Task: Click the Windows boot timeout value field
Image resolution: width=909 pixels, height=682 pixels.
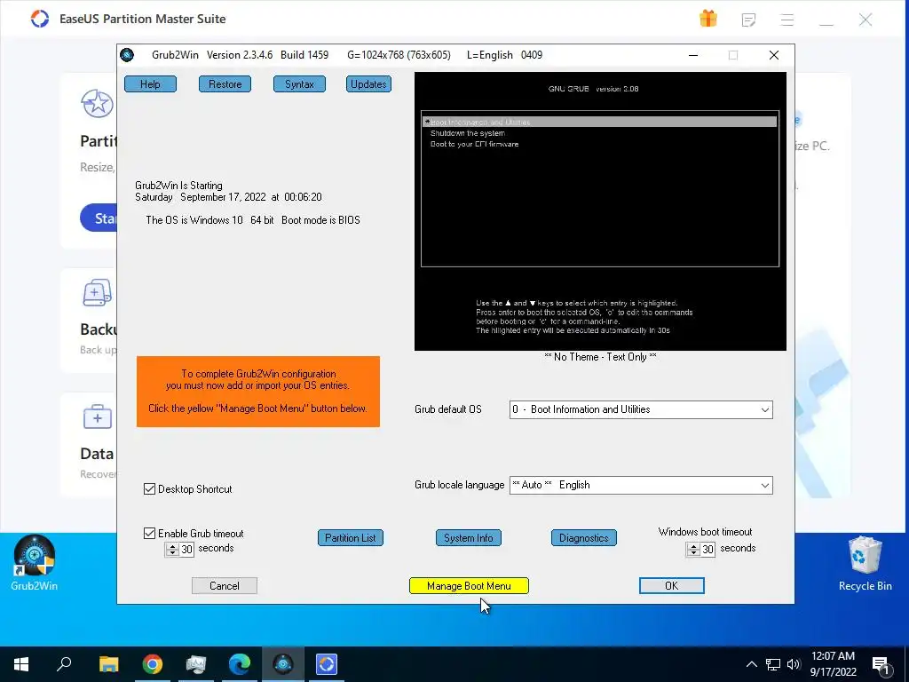Action: pyautogui.click(x=707, y=549)
